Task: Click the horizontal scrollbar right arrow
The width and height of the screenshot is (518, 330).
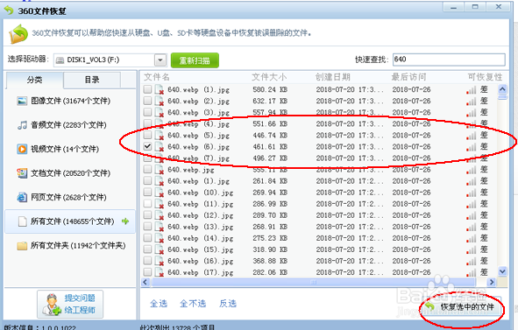Action: 492,282
